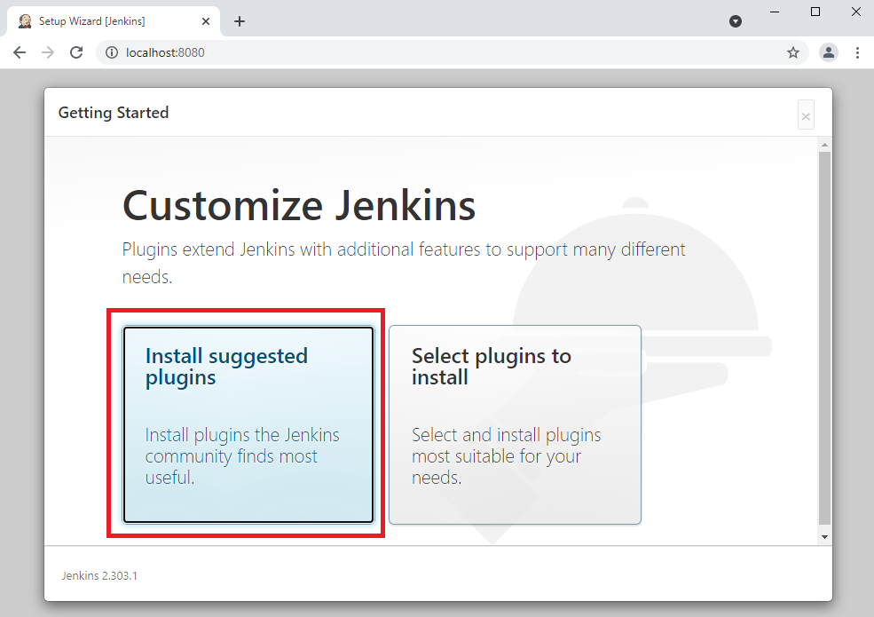Click scrollbar up arrow in dialog
Viewport: 874px width, 617px height.
(824, 145)
